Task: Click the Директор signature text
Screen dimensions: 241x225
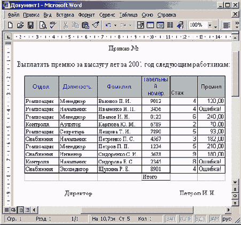Action: click(x=79, y=193)
